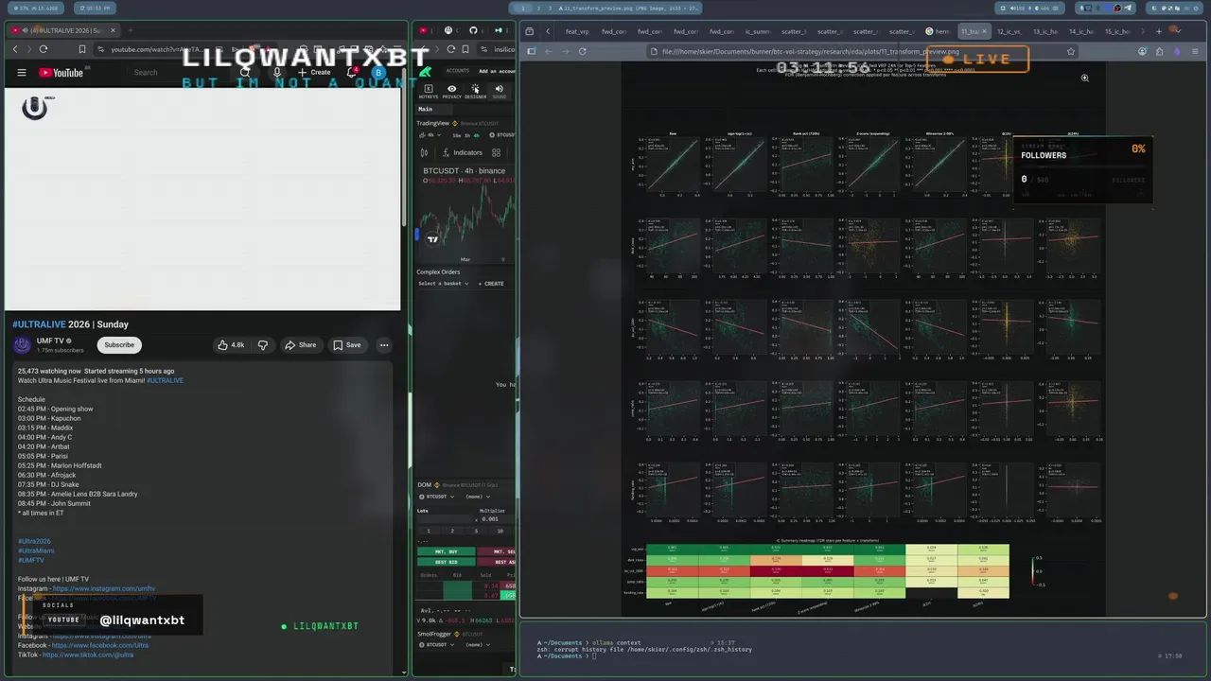This screenshot has height=681, width=1211.
Task: Open Hotkeys in the trading terminal
Action: (x=429, y=92)
